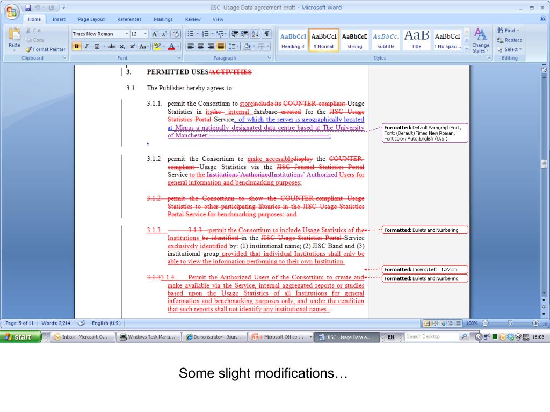Open Word Help question mark icon

point(543,19)
